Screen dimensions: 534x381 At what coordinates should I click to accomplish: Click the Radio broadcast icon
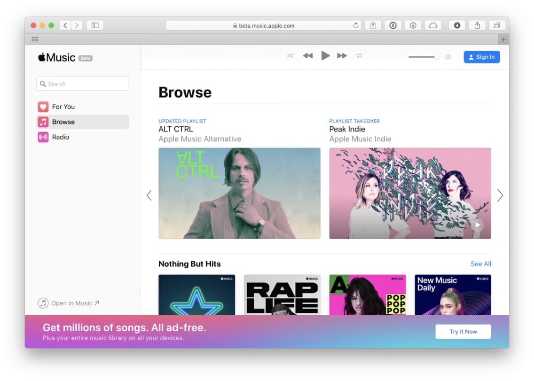tap(43, 137)
